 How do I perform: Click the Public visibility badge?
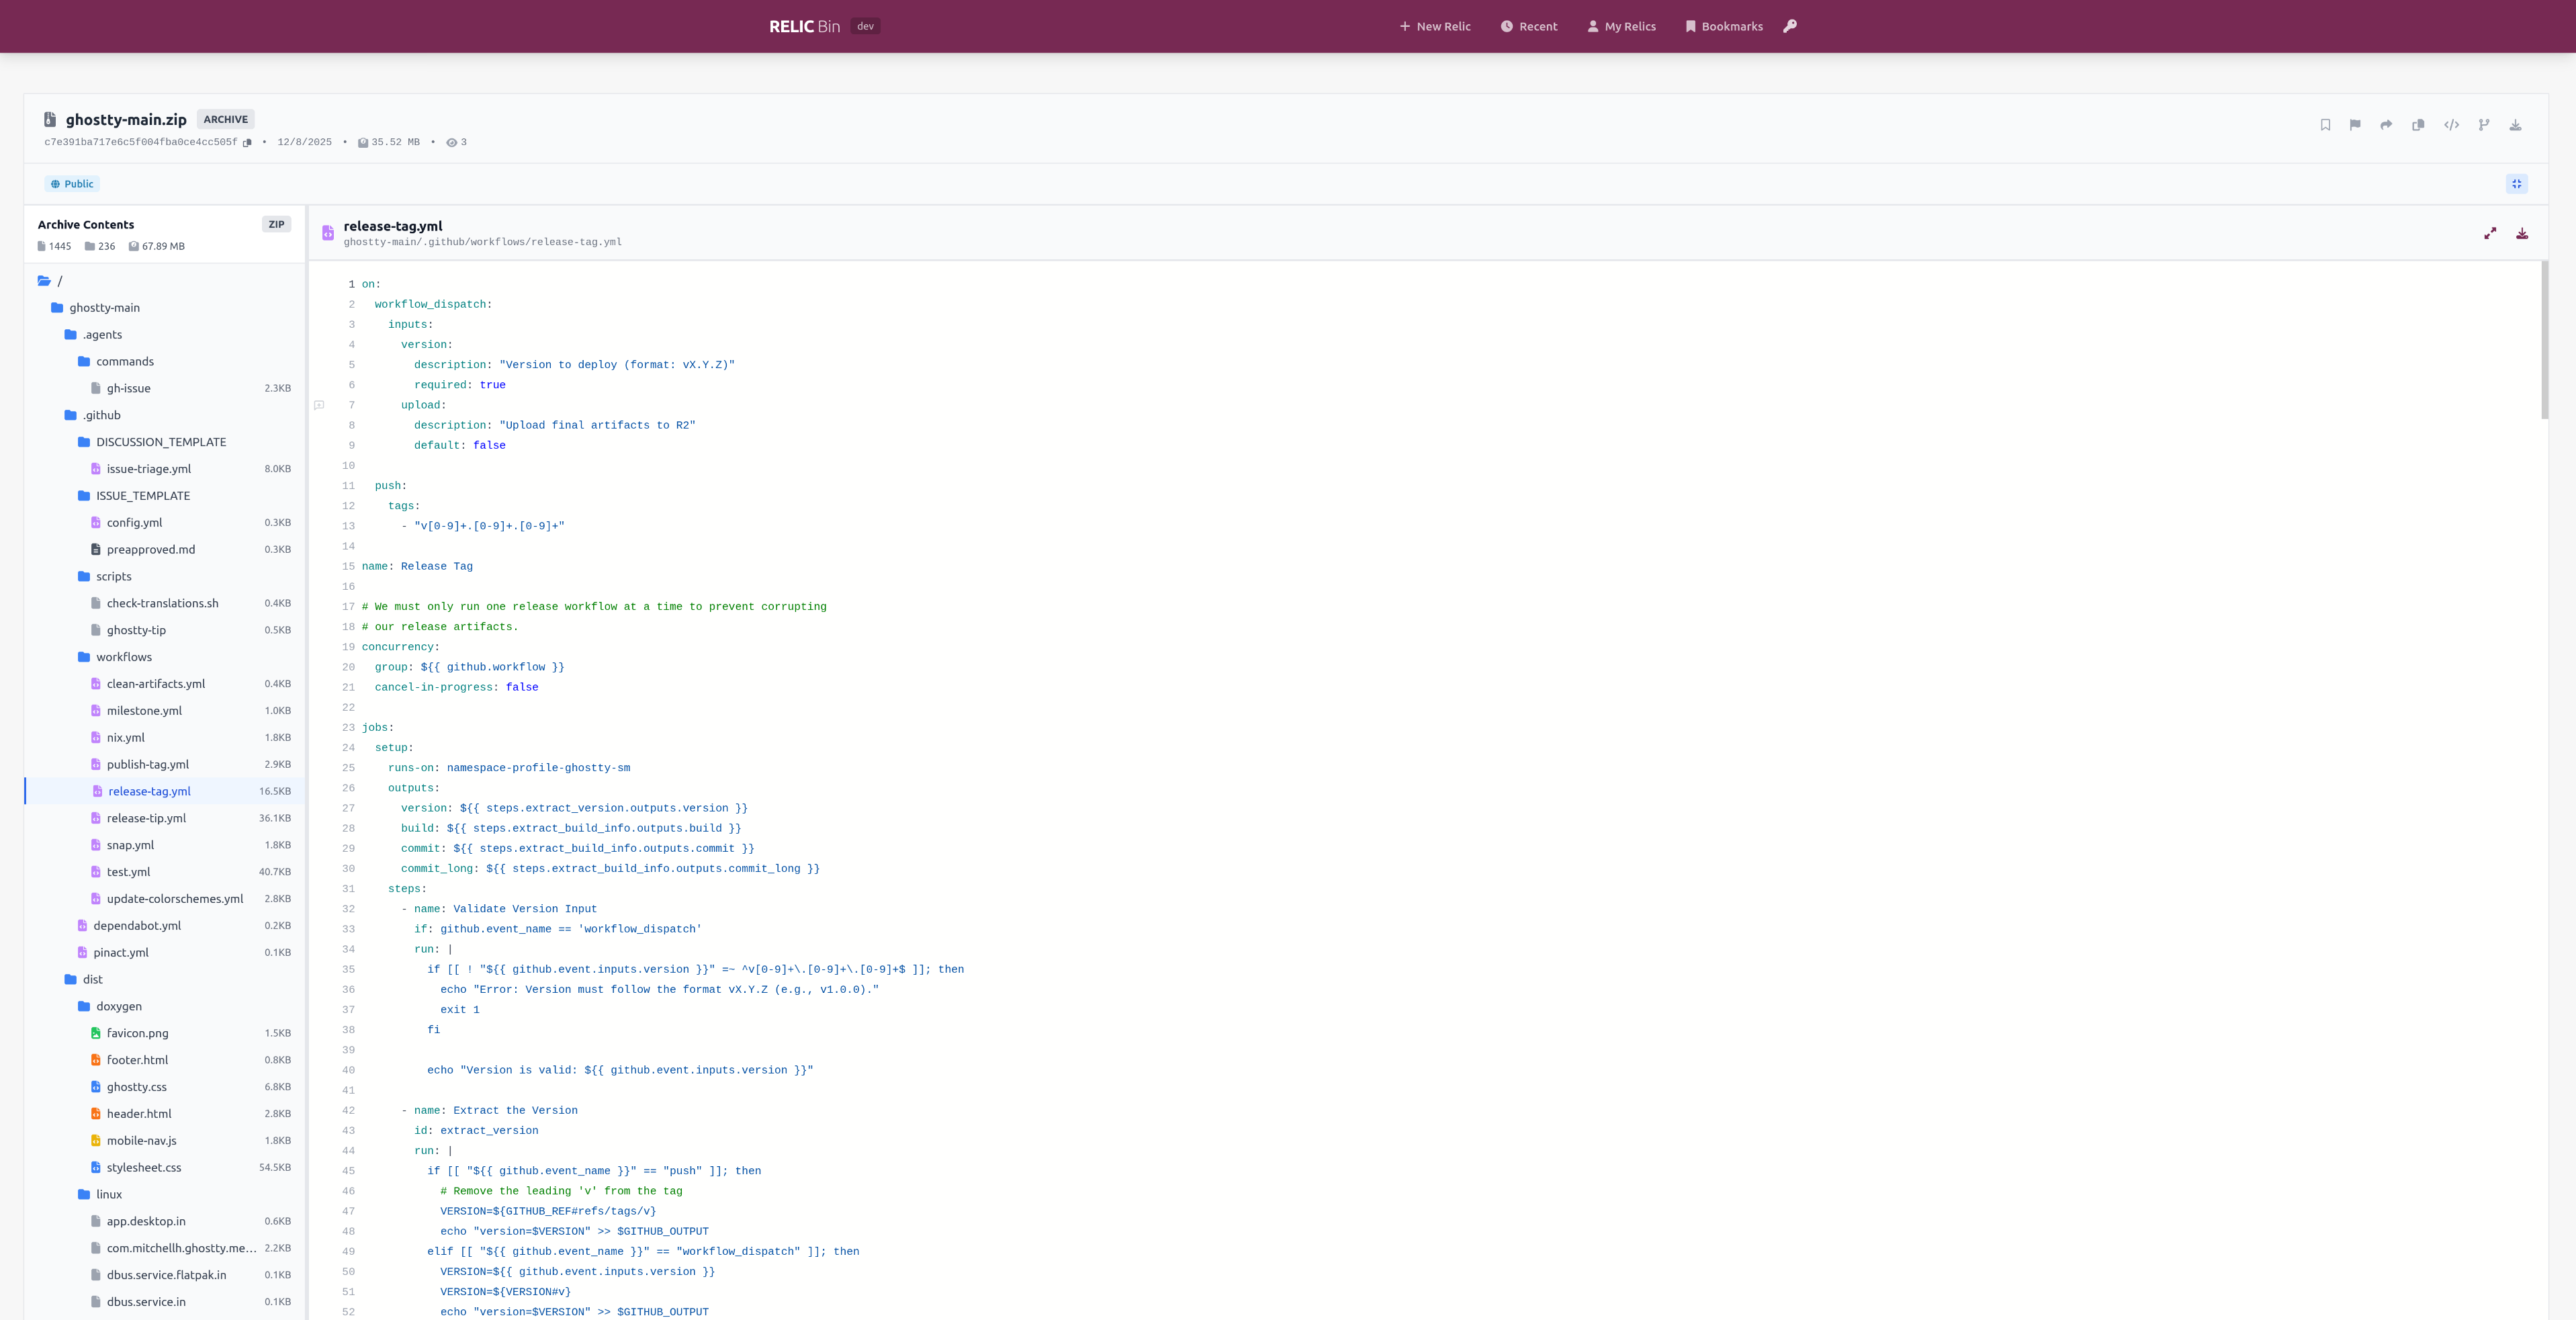[x=72, y=184]
